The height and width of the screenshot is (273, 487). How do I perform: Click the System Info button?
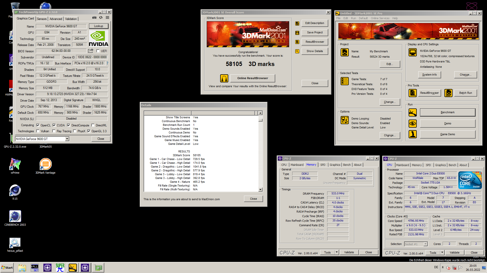pos(429,75)
